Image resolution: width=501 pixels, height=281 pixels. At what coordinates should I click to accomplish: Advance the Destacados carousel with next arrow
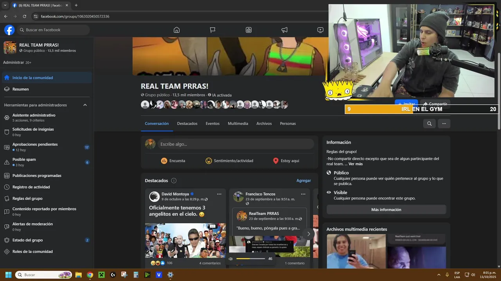tap(308, 234)
